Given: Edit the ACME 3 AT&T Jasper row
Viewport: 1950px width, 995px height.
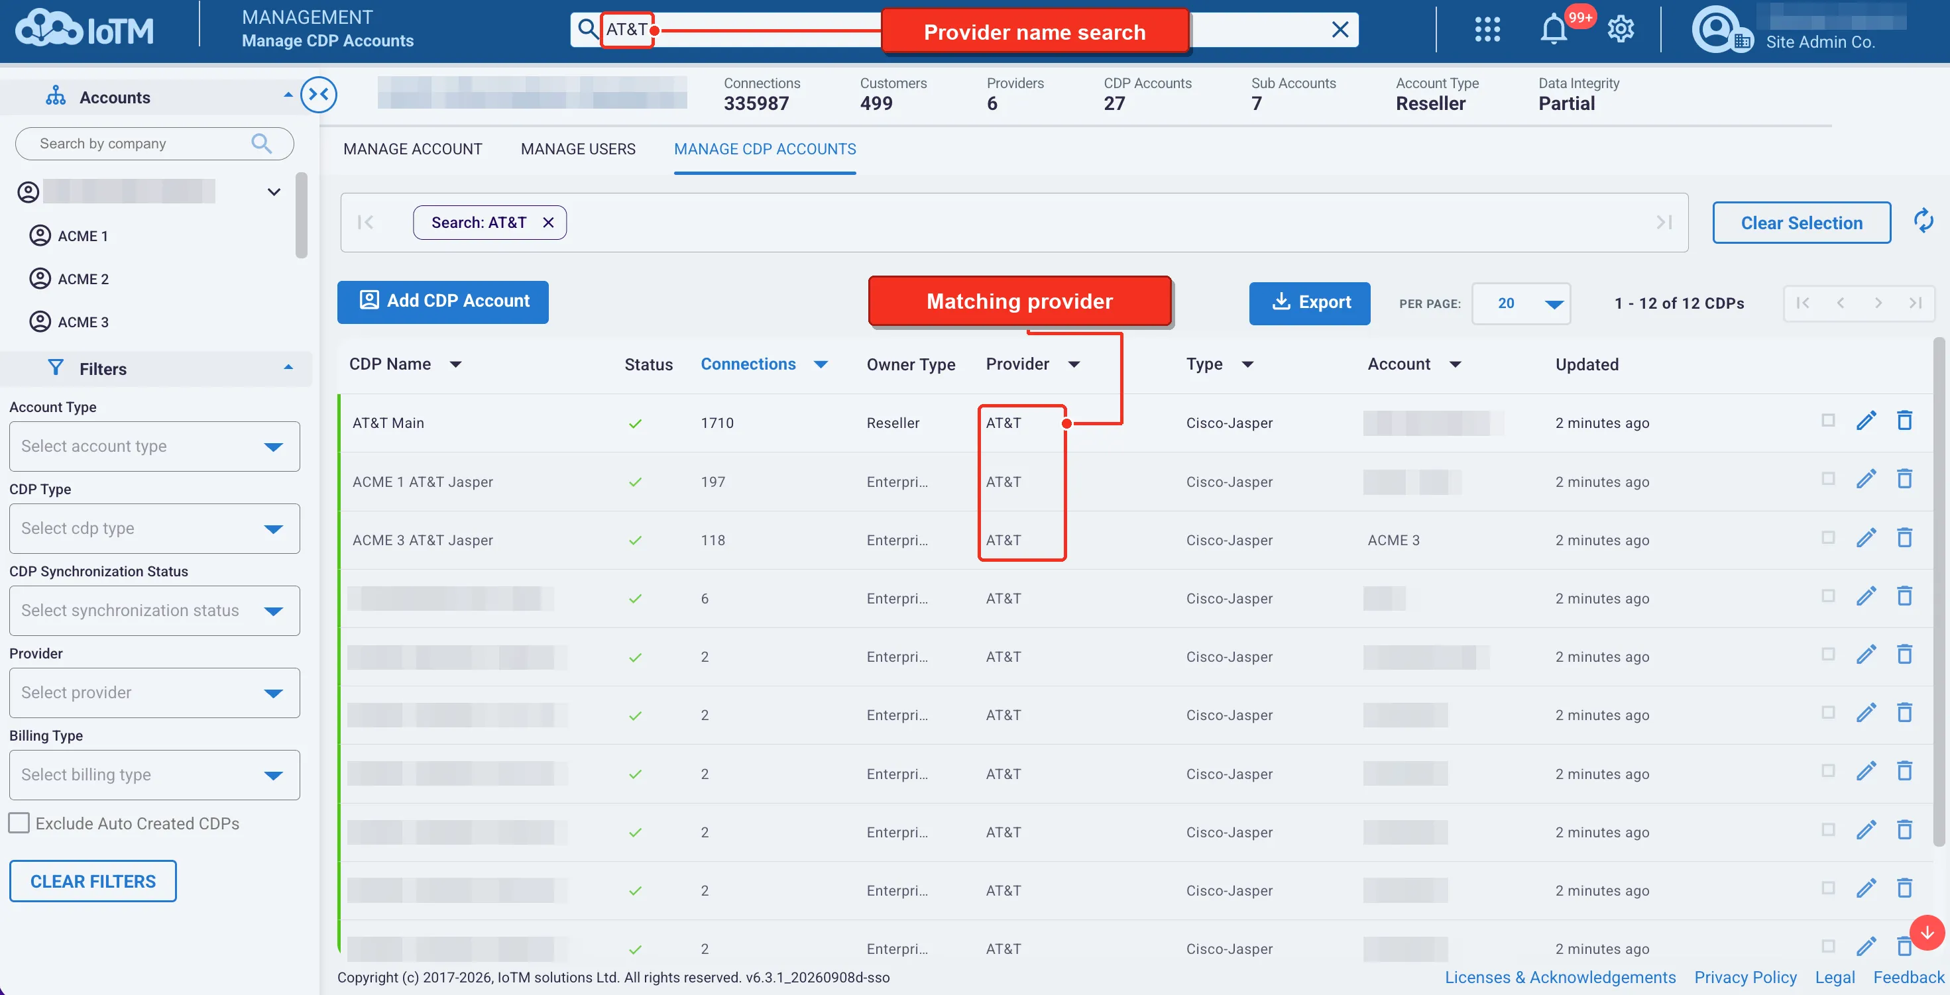Looking at the screenshot, I should point(1866,538).
